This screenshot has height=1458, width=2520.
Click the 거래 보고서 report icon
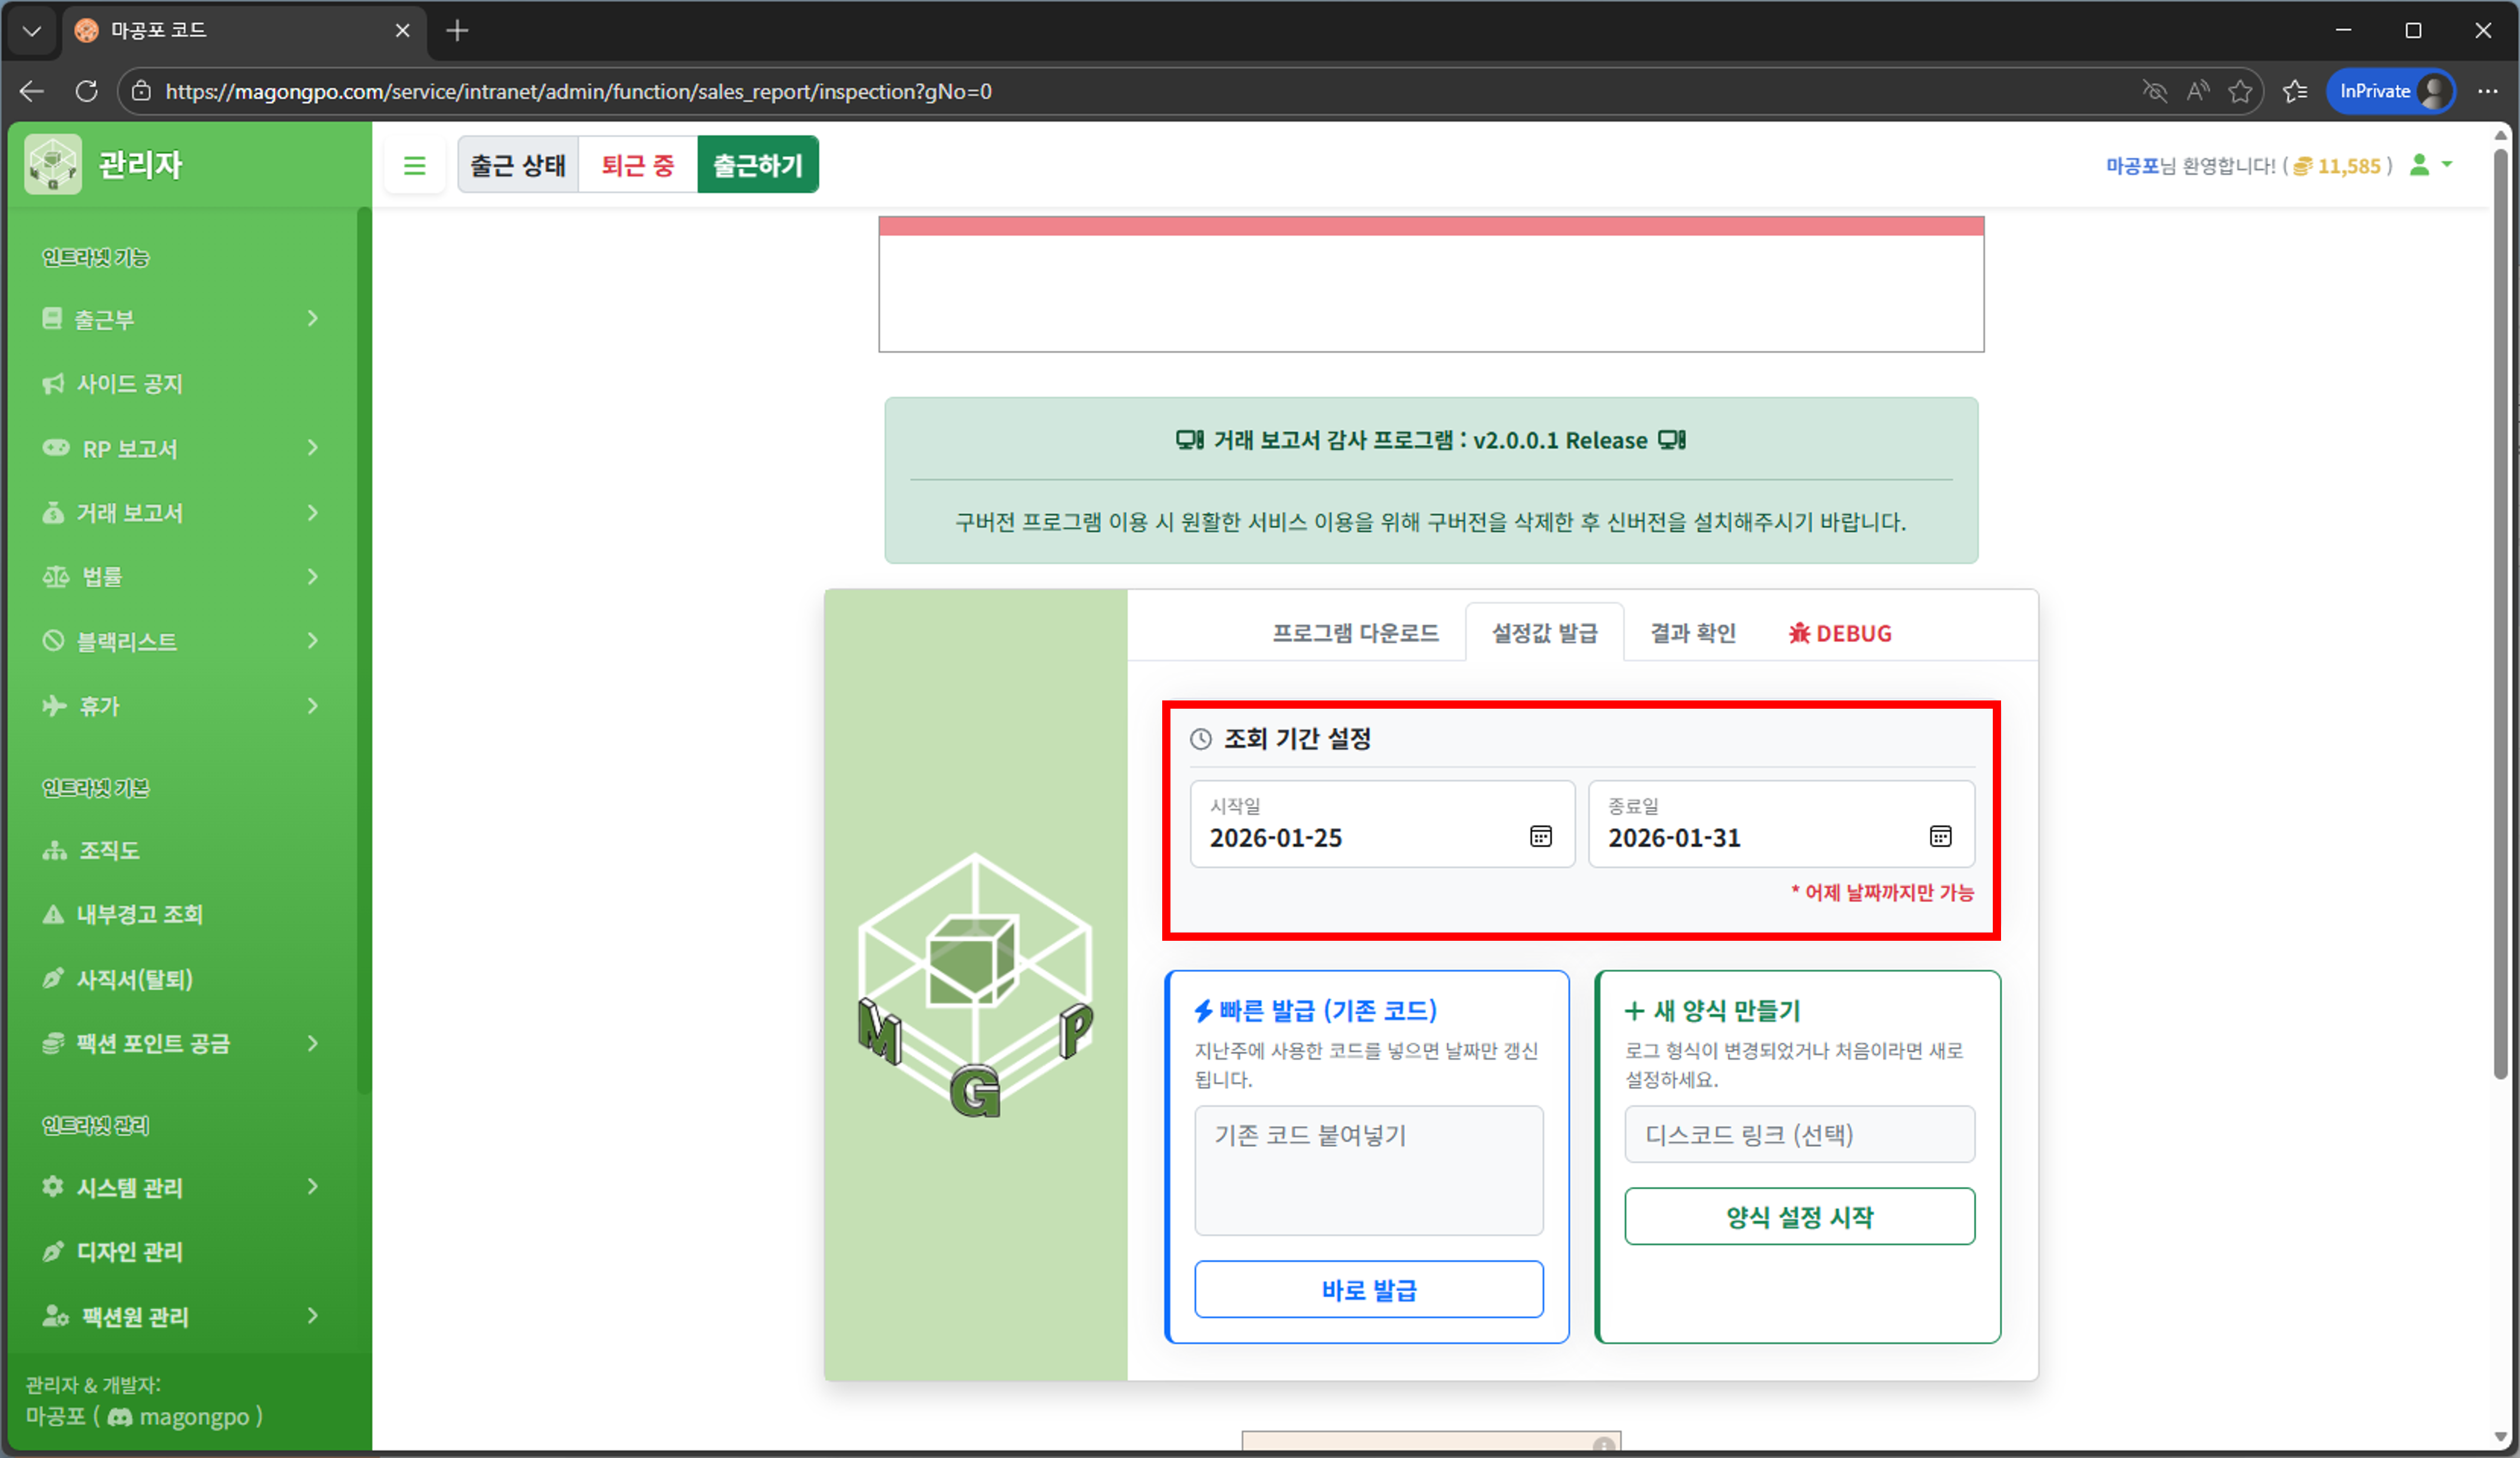[53, 512]
